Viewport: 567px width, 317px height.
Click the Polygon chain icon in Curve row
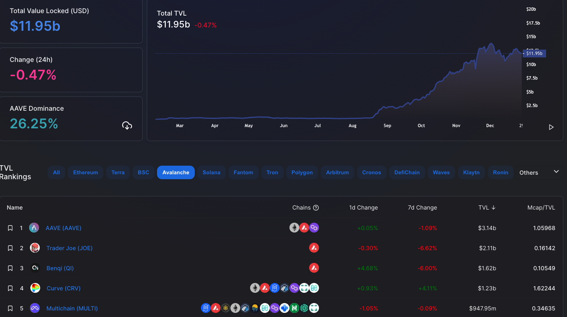click(294, 288)
